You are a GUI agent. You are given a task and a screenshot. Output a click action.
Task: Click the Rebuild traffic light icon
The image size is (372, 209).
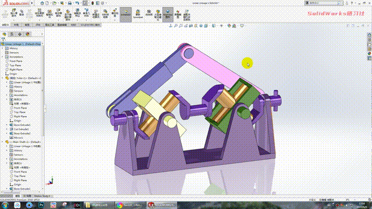[x=93, y=3]
